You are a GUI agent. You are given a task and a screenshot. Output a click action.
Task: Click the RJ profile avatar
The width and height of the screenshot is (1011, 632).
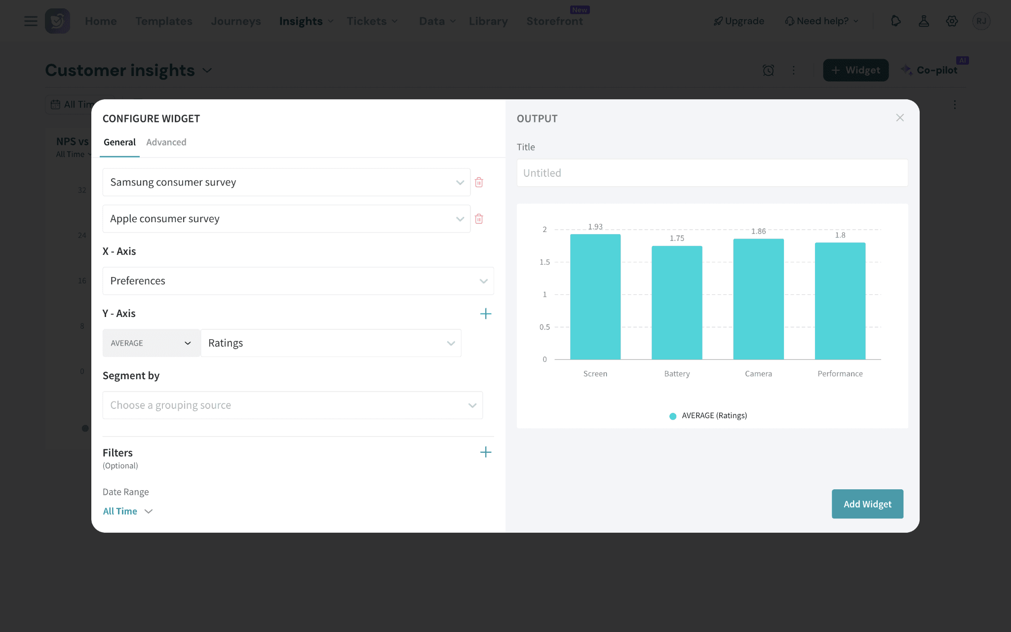(981, 21)
